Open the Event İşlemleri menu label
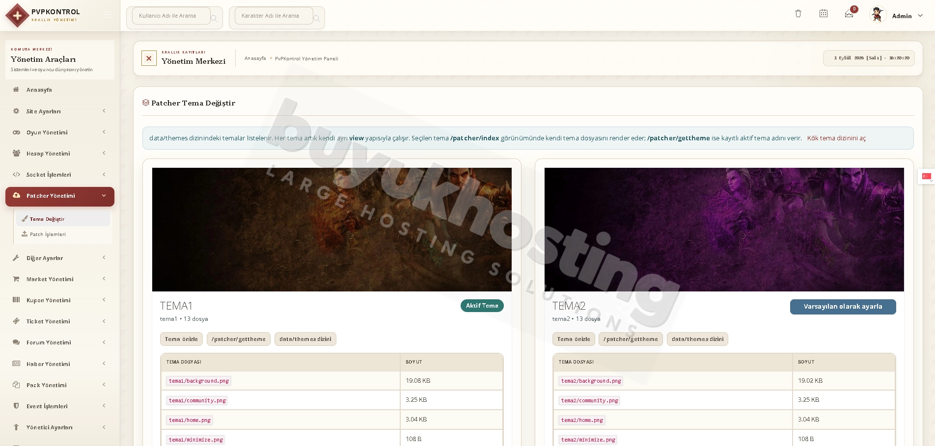This screenshot has width=935, height=446. click(x=47, y=406)
